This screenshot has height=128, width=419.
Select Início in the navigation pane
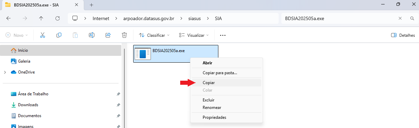click(61, 50)
